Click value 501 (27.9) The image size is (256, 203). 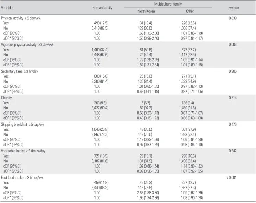(189, 129)
